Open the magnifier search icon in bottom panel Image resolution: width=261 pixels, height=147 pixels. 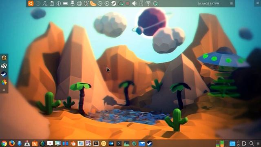[x=252, y=143]
